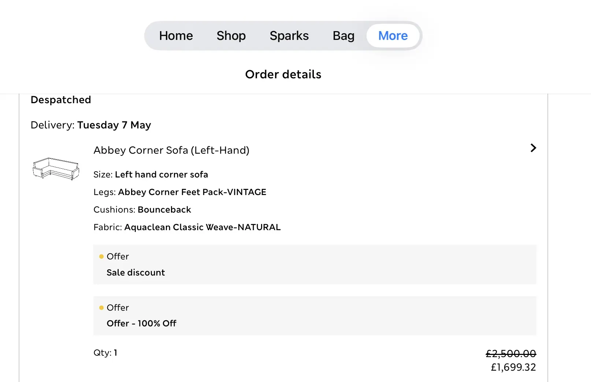Expand item details with the right chevron

click(533, 148)
